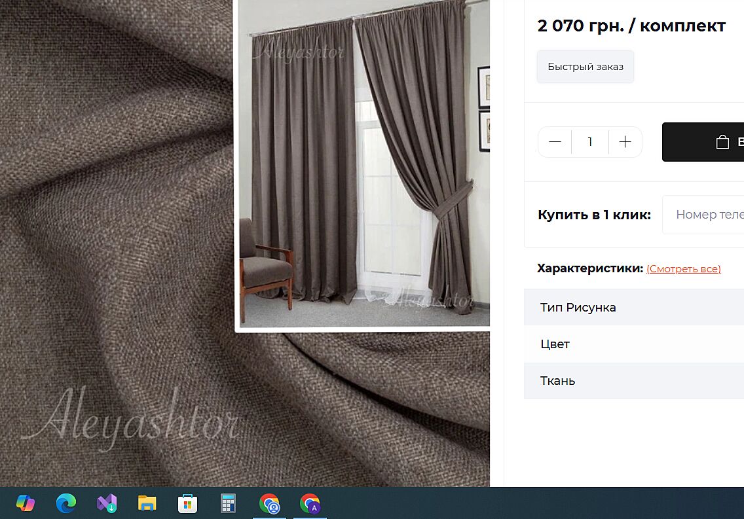Select the Ткань characteristic row
This screenshot has height=519, width=744.
tap(633, 381)
